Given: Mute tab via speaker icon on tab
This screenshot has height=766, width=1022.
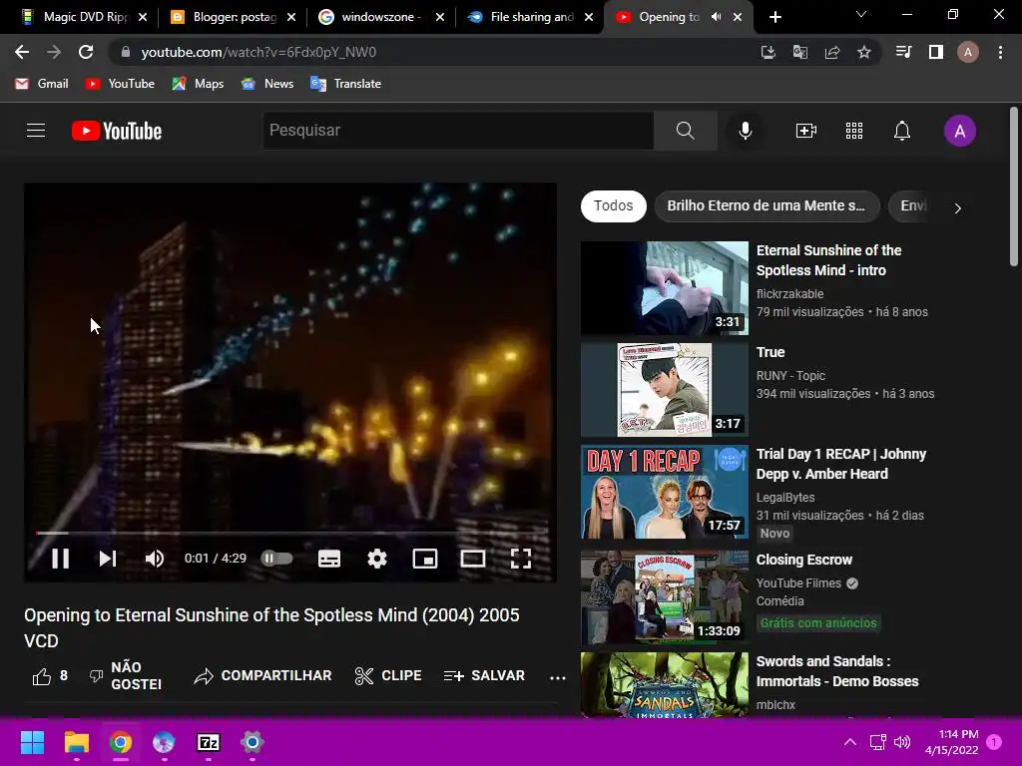Looking at the screenshot, I should tap(716, 17).
